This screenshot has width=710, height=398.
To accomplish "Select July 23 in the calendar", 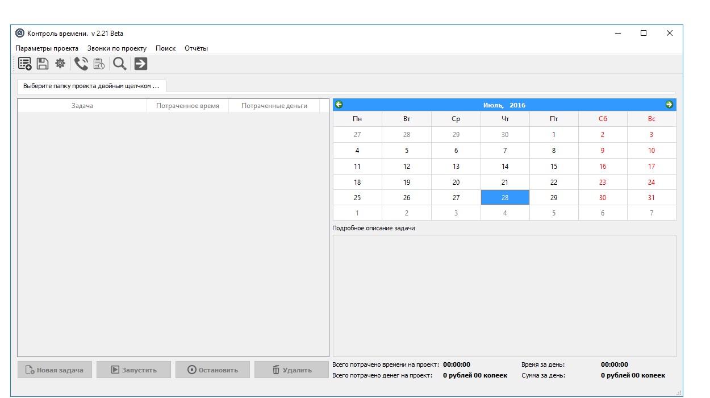I will point(603,183).
